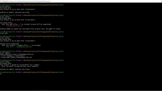Click the '$ git add .' command line

tap(5, 33)
